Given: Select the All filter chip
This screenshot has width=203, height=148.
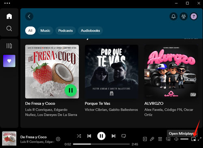Looking at the screenshot, I should [x=30, y=30].
